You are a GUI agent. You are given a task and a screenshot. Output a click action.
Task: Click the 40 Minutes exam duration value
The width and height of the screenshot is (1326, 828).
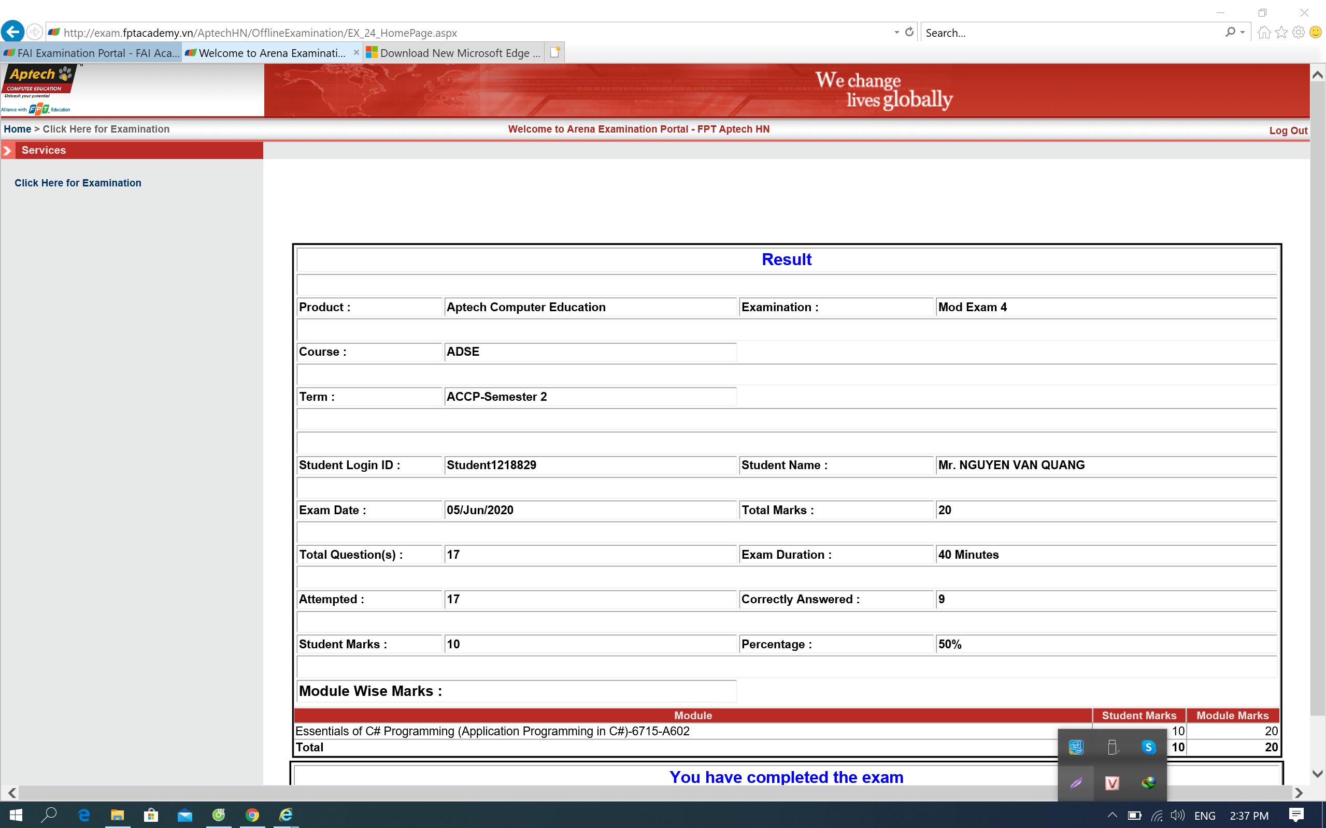(968, 555)
